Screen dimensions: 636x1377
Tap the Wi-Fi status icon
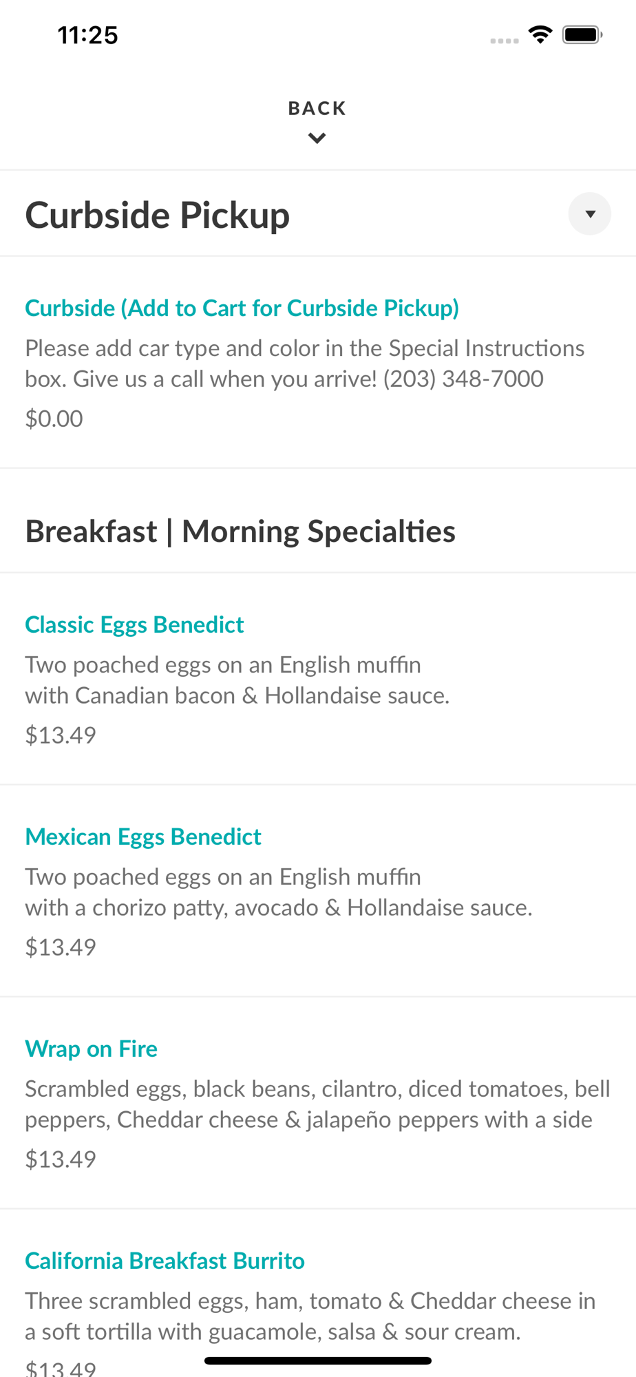click(540, 34)
